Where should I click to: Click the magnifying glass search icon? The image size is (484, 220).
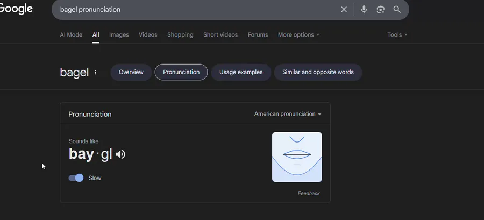397,10
